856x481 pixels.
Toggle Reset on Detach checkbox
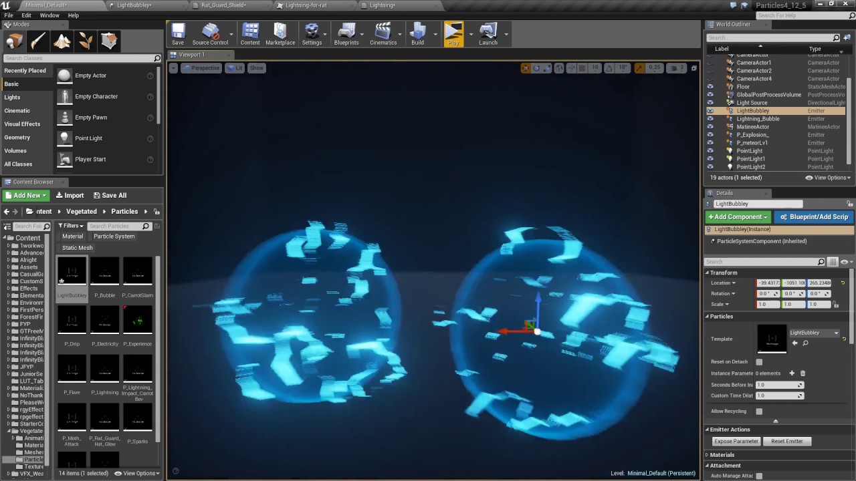[x=759, y=362]
